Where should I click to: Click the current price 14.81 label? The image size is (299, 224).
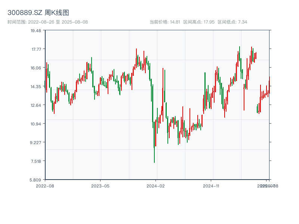click(165, 22)
